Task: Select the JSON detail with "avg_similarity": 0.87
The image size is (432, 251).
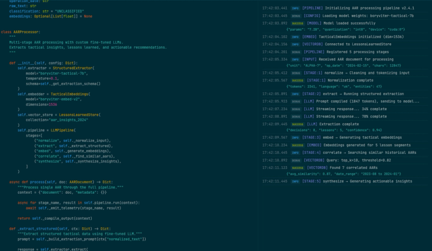Action: (x=344, y=174)
